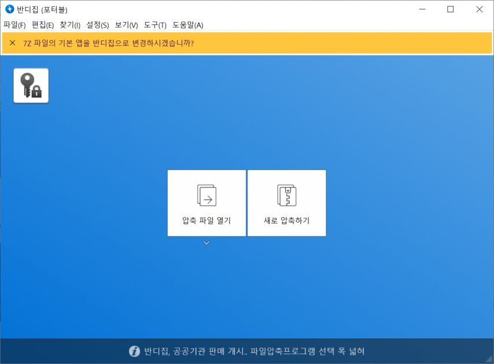The height and width of the screenshot is (364, 494).
Task: Open the 도구(T) menu
Action: coord(155,25)
